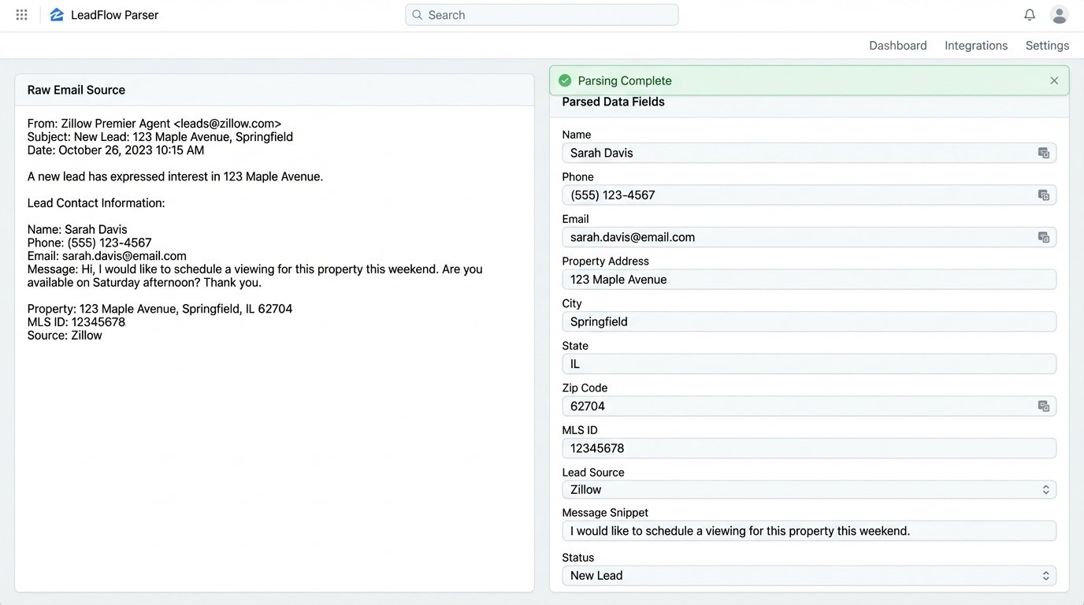Select the Message Snippet field

809,530
